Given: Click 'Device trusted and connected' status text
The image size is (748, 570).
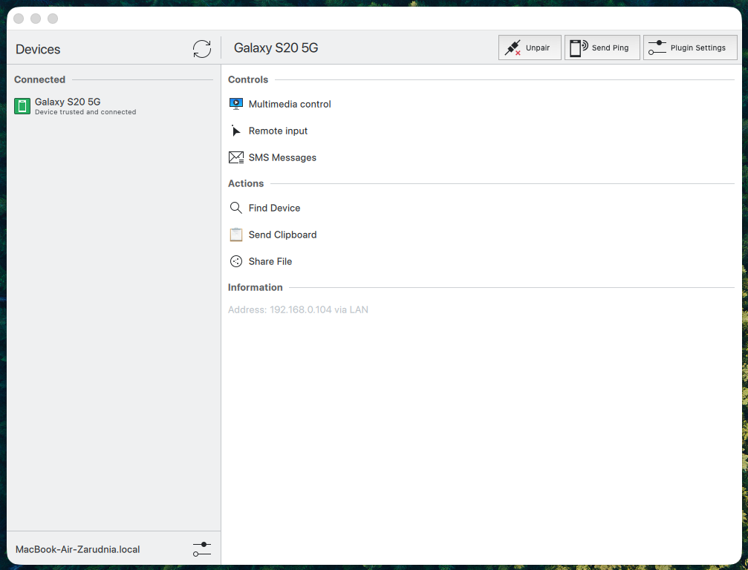Looking at the screenshot, I should tap(85, 112).
